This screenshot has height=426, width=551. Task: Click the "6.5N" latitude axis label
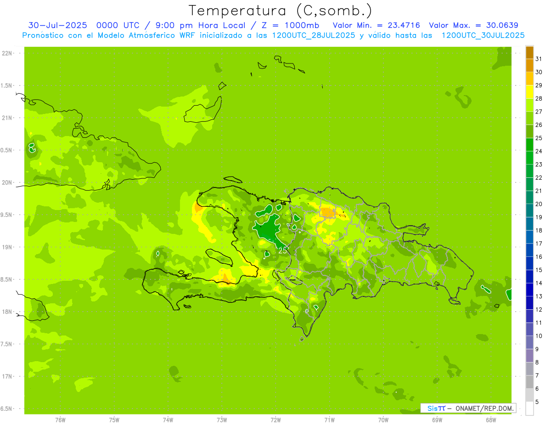pyautogui.click(x=6, y=409)
